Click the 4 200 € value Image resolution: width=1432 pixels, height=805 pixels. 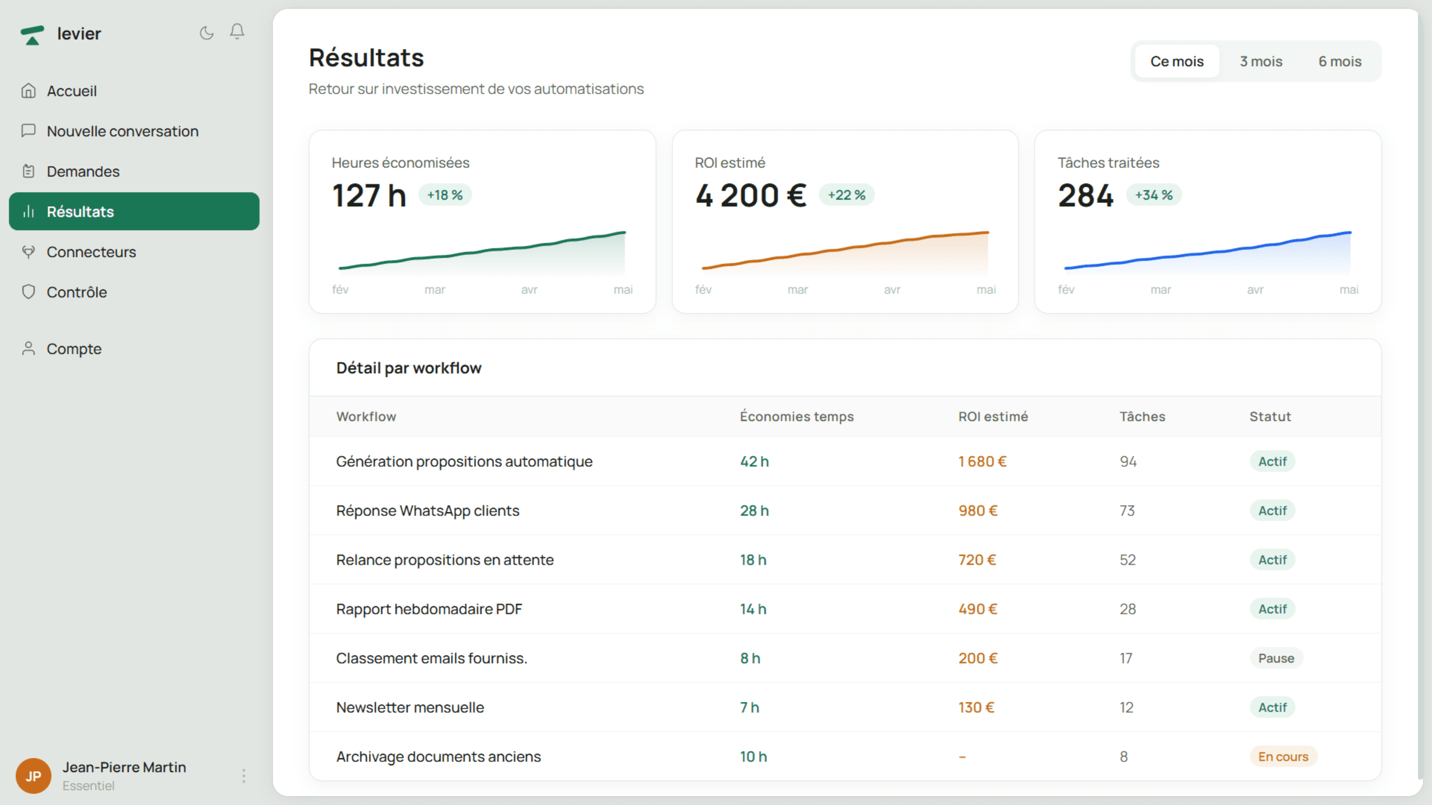tap(751, 196)
